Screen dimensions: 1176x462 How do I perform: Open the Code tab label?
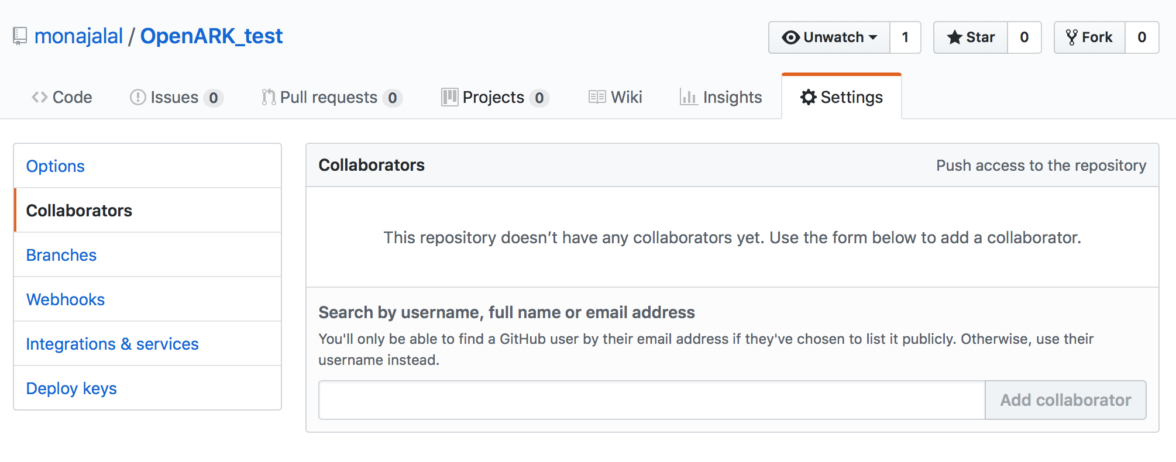(72, 97)
